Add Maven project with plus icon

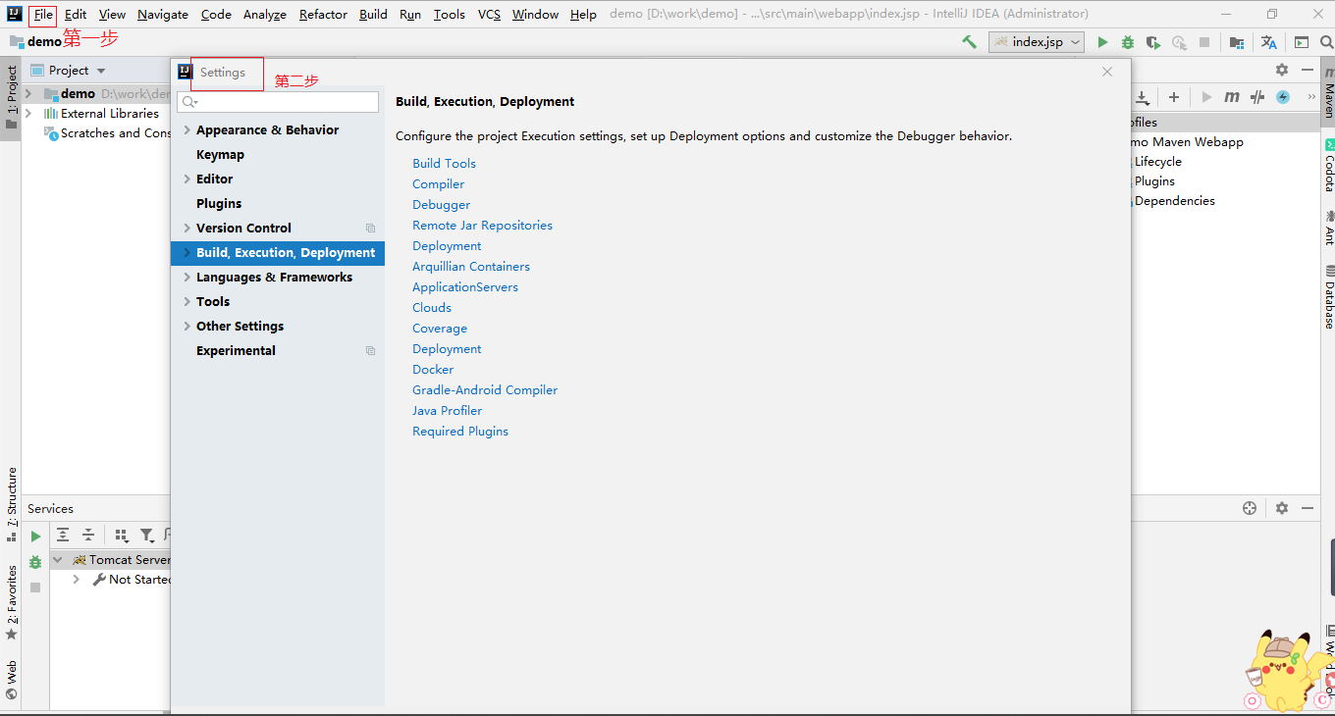1173,97
